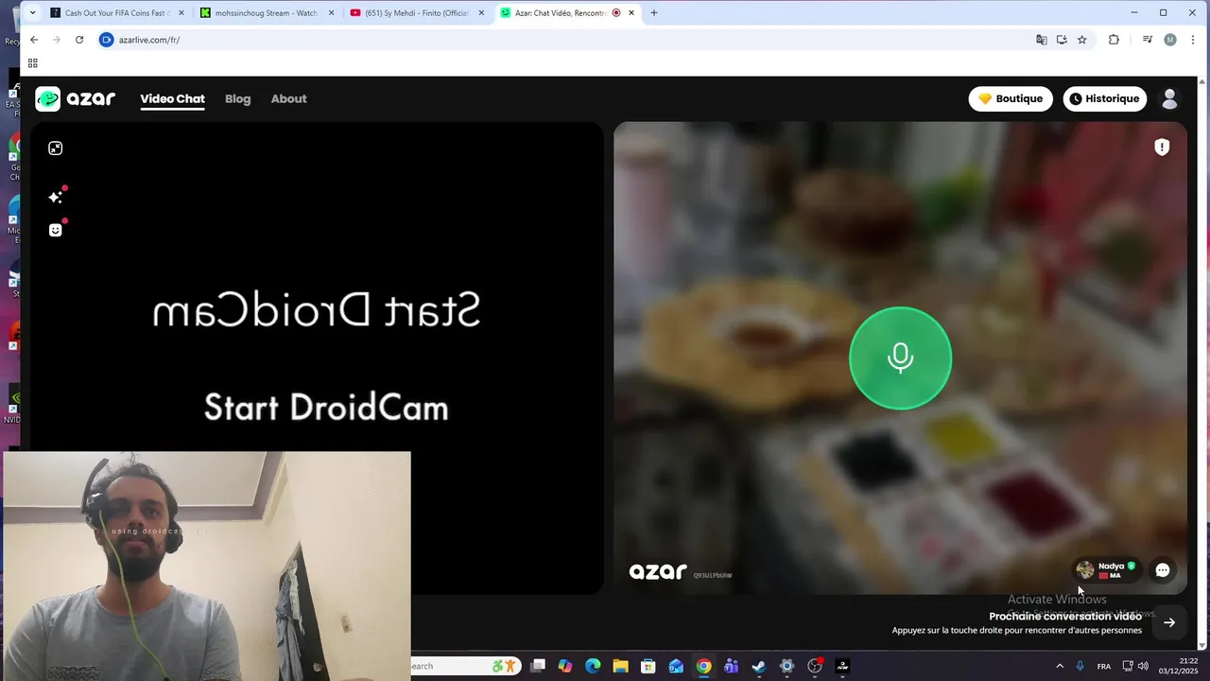Screen dimensions: 1210x681
Task: Open Task View on the taskbar
Action: tap(538, 666)
